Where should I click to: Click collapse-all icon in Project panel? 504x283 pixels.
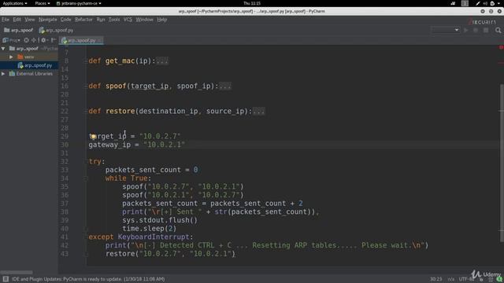click(33, 40)
